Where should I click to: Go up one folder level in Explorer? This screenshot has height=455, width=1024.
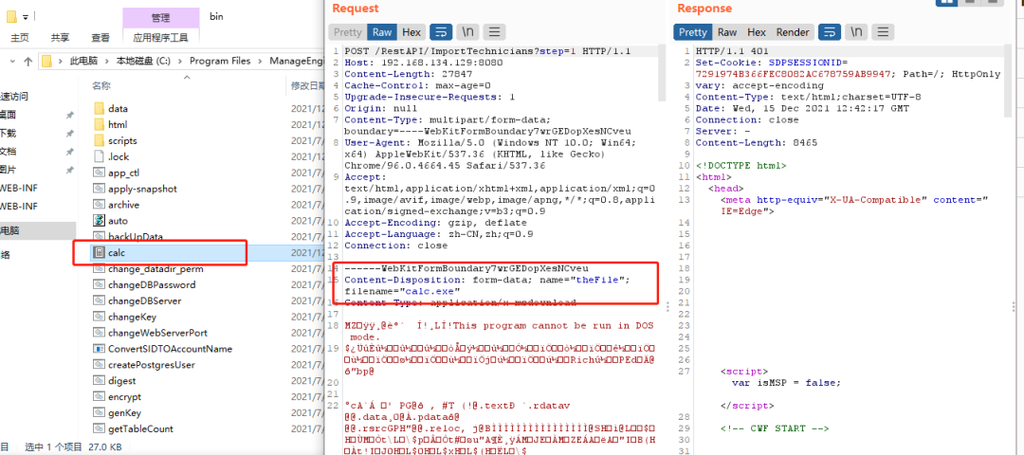point(27,61)
